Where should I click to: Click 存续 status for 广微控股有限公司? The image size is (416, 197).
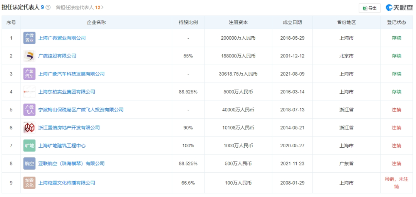pyautogui.click(x=396, y=56)
